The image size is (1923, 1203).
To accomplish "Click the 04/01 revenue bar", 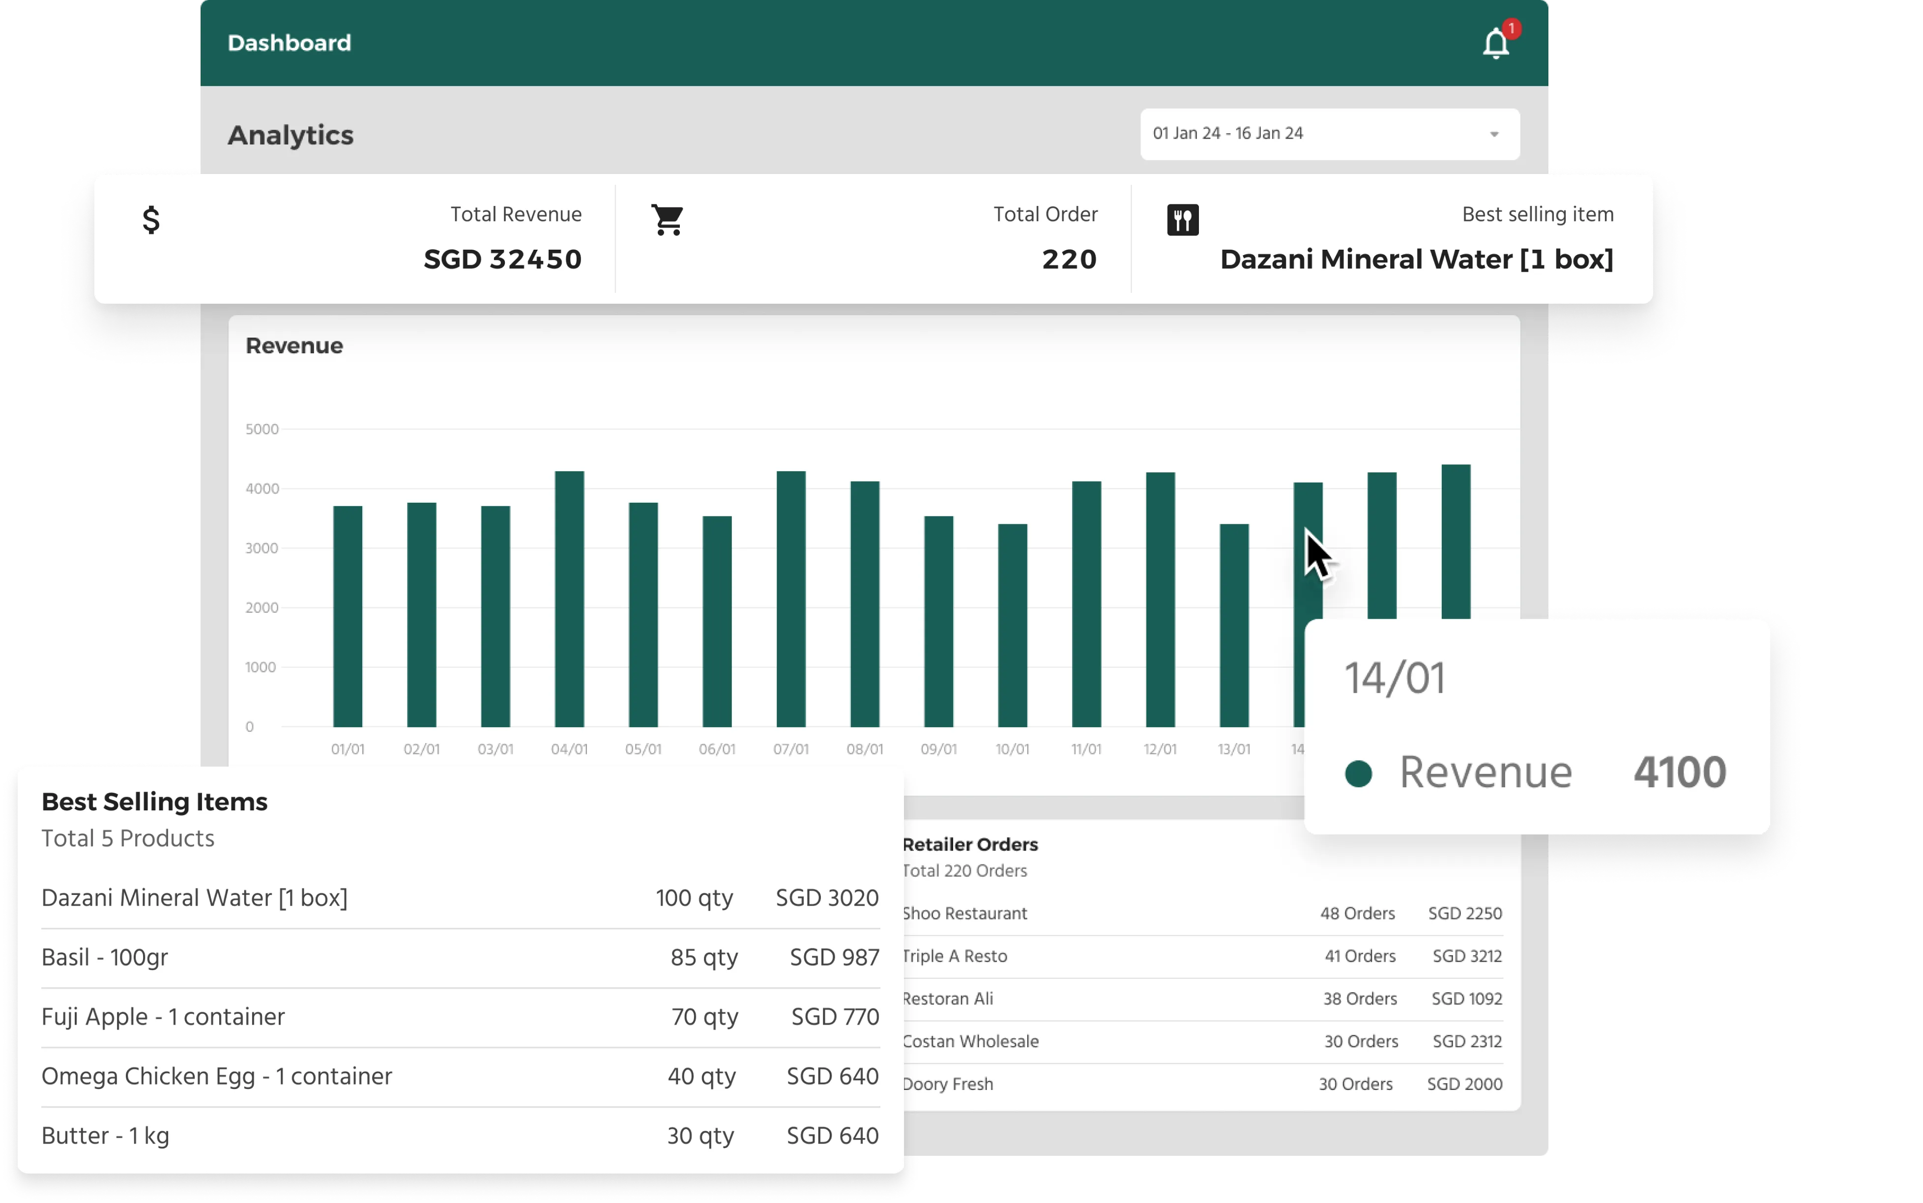I will [x=569, y=599].
